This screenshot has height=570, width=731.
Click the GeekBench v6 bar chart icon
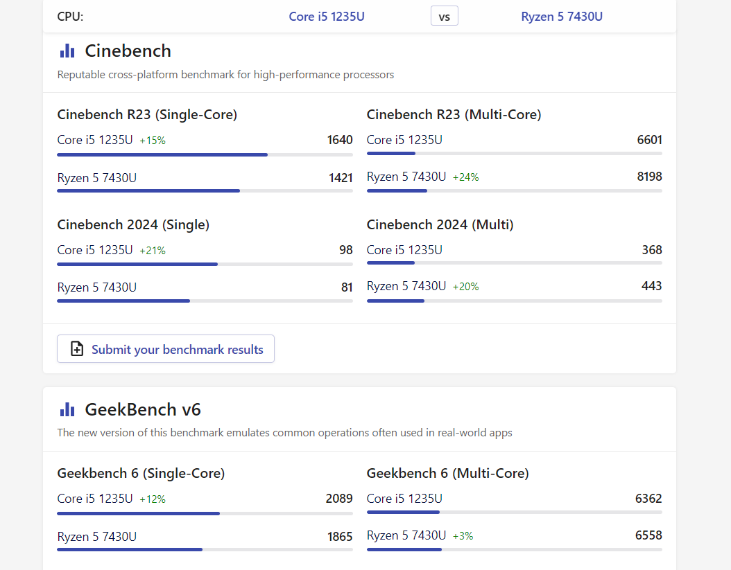[x=67, y=410]
